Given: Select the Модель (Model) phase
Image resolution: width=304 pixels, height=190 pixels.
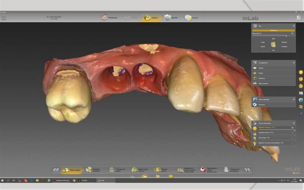Looking at the screenshot, I should click(151, 18).
